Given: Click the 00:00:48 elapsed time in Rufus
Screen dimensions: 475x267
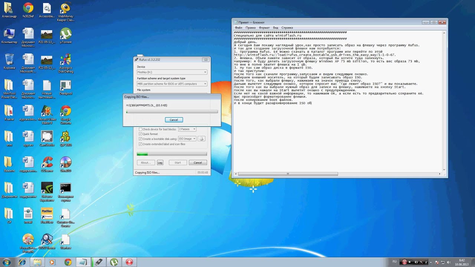Looking at the screenshot, I should (x=203, y=172).
